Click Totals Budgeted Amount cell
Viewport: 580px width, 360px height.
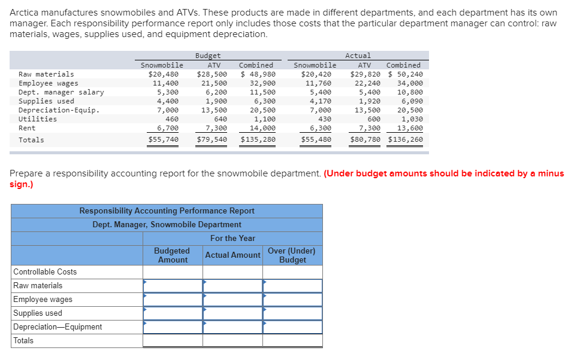click(x=173, y=340)
